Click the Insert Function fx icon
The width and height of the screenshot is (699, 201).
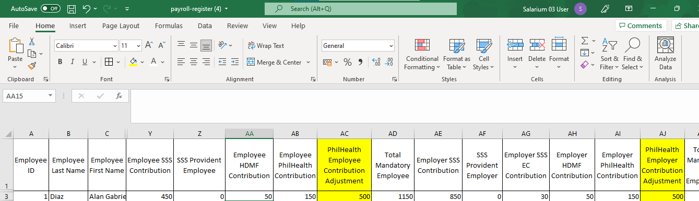pyautogui.click(x=119, y=96)
